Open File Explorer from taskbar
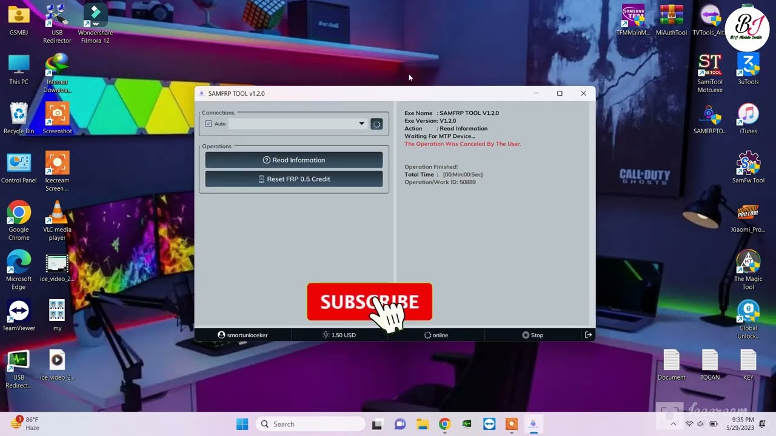The image size is (776, 436). (422, 424)
